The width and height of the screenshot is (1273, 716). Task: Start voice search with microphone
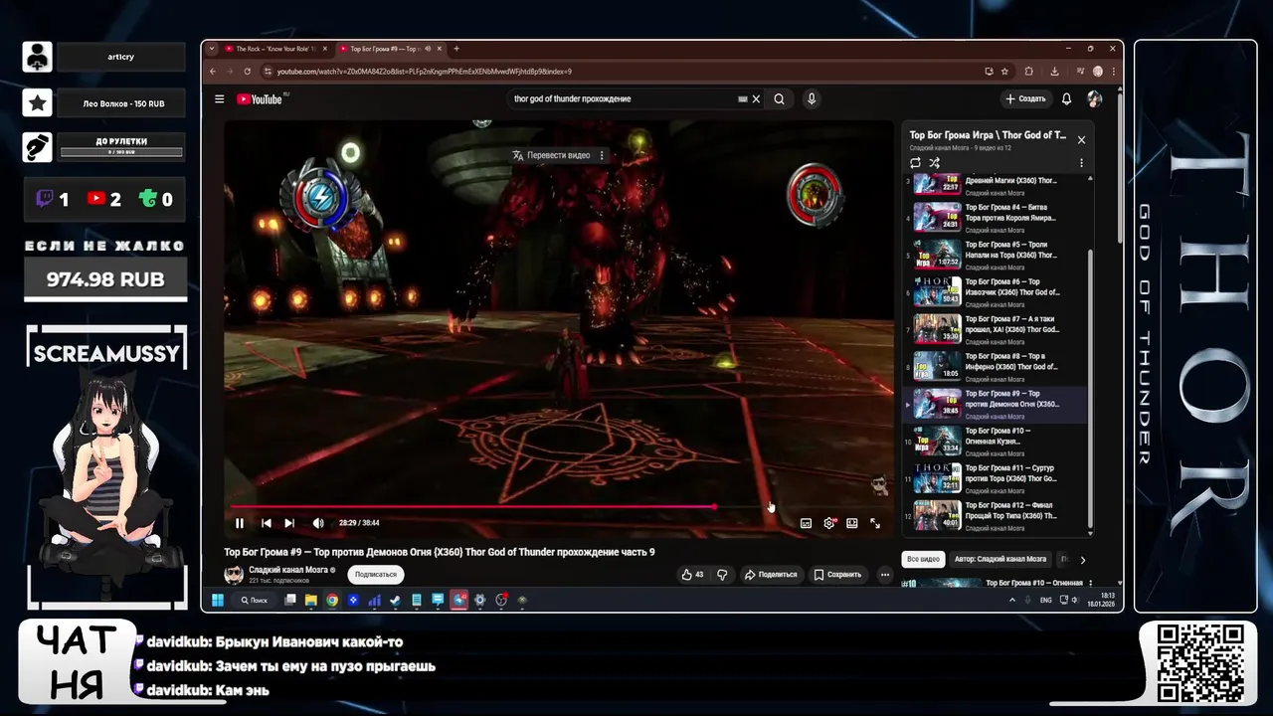(x=812, y=98)
